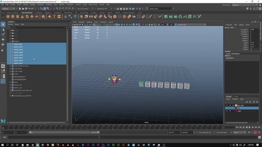Click the Multi-Cut tool shelf icon
Viewport: 262px width, 147px height.
tap(150, 16)
